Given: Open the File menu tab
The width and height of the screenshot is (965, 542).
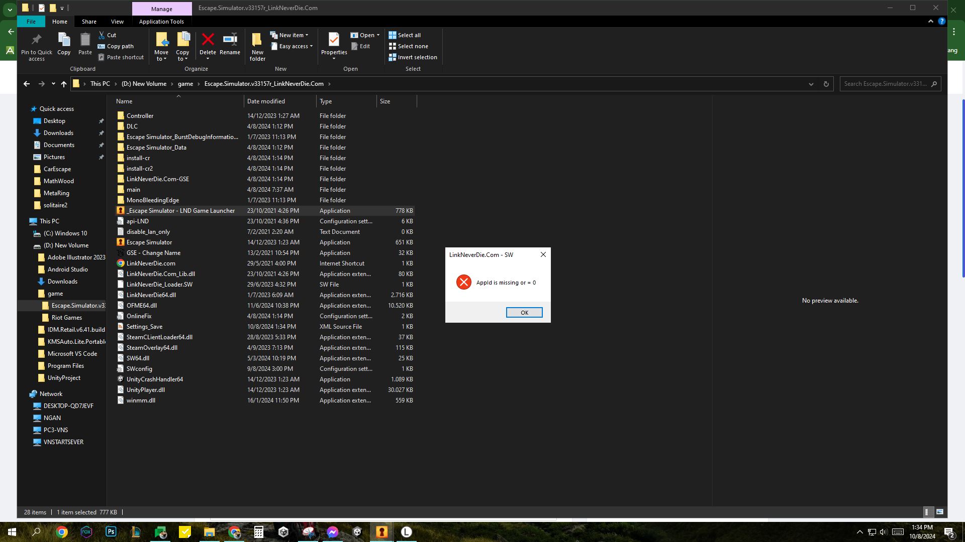Looking at the screenshot, I should point(31,22).
